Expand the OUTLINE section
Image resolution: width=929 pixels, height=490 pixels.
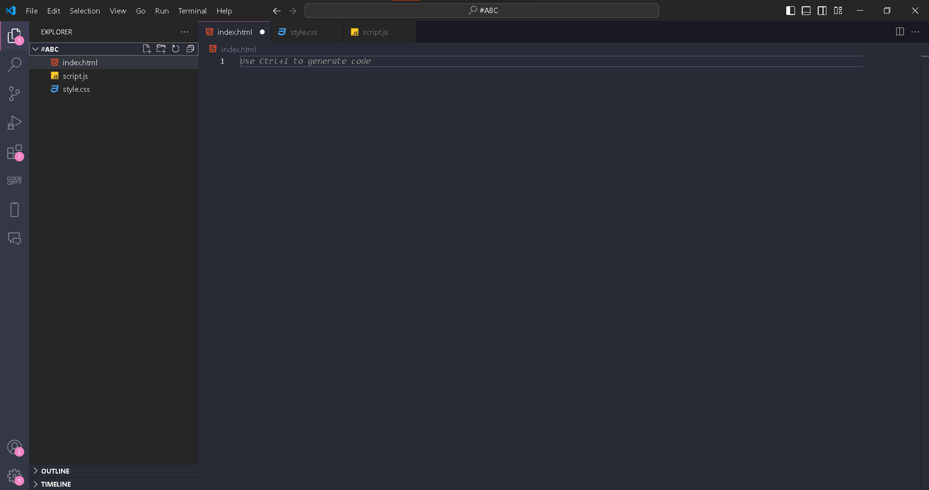click(114, 471)
